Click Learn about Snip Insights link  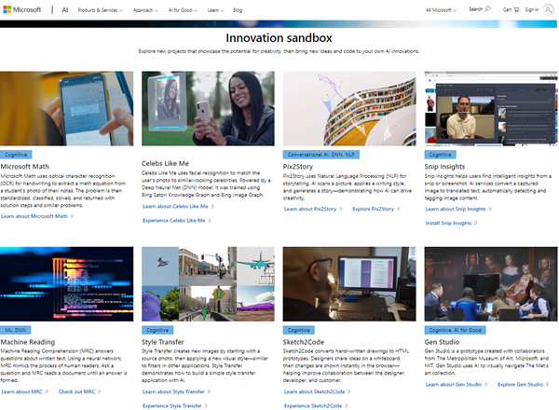coord(458,209)
